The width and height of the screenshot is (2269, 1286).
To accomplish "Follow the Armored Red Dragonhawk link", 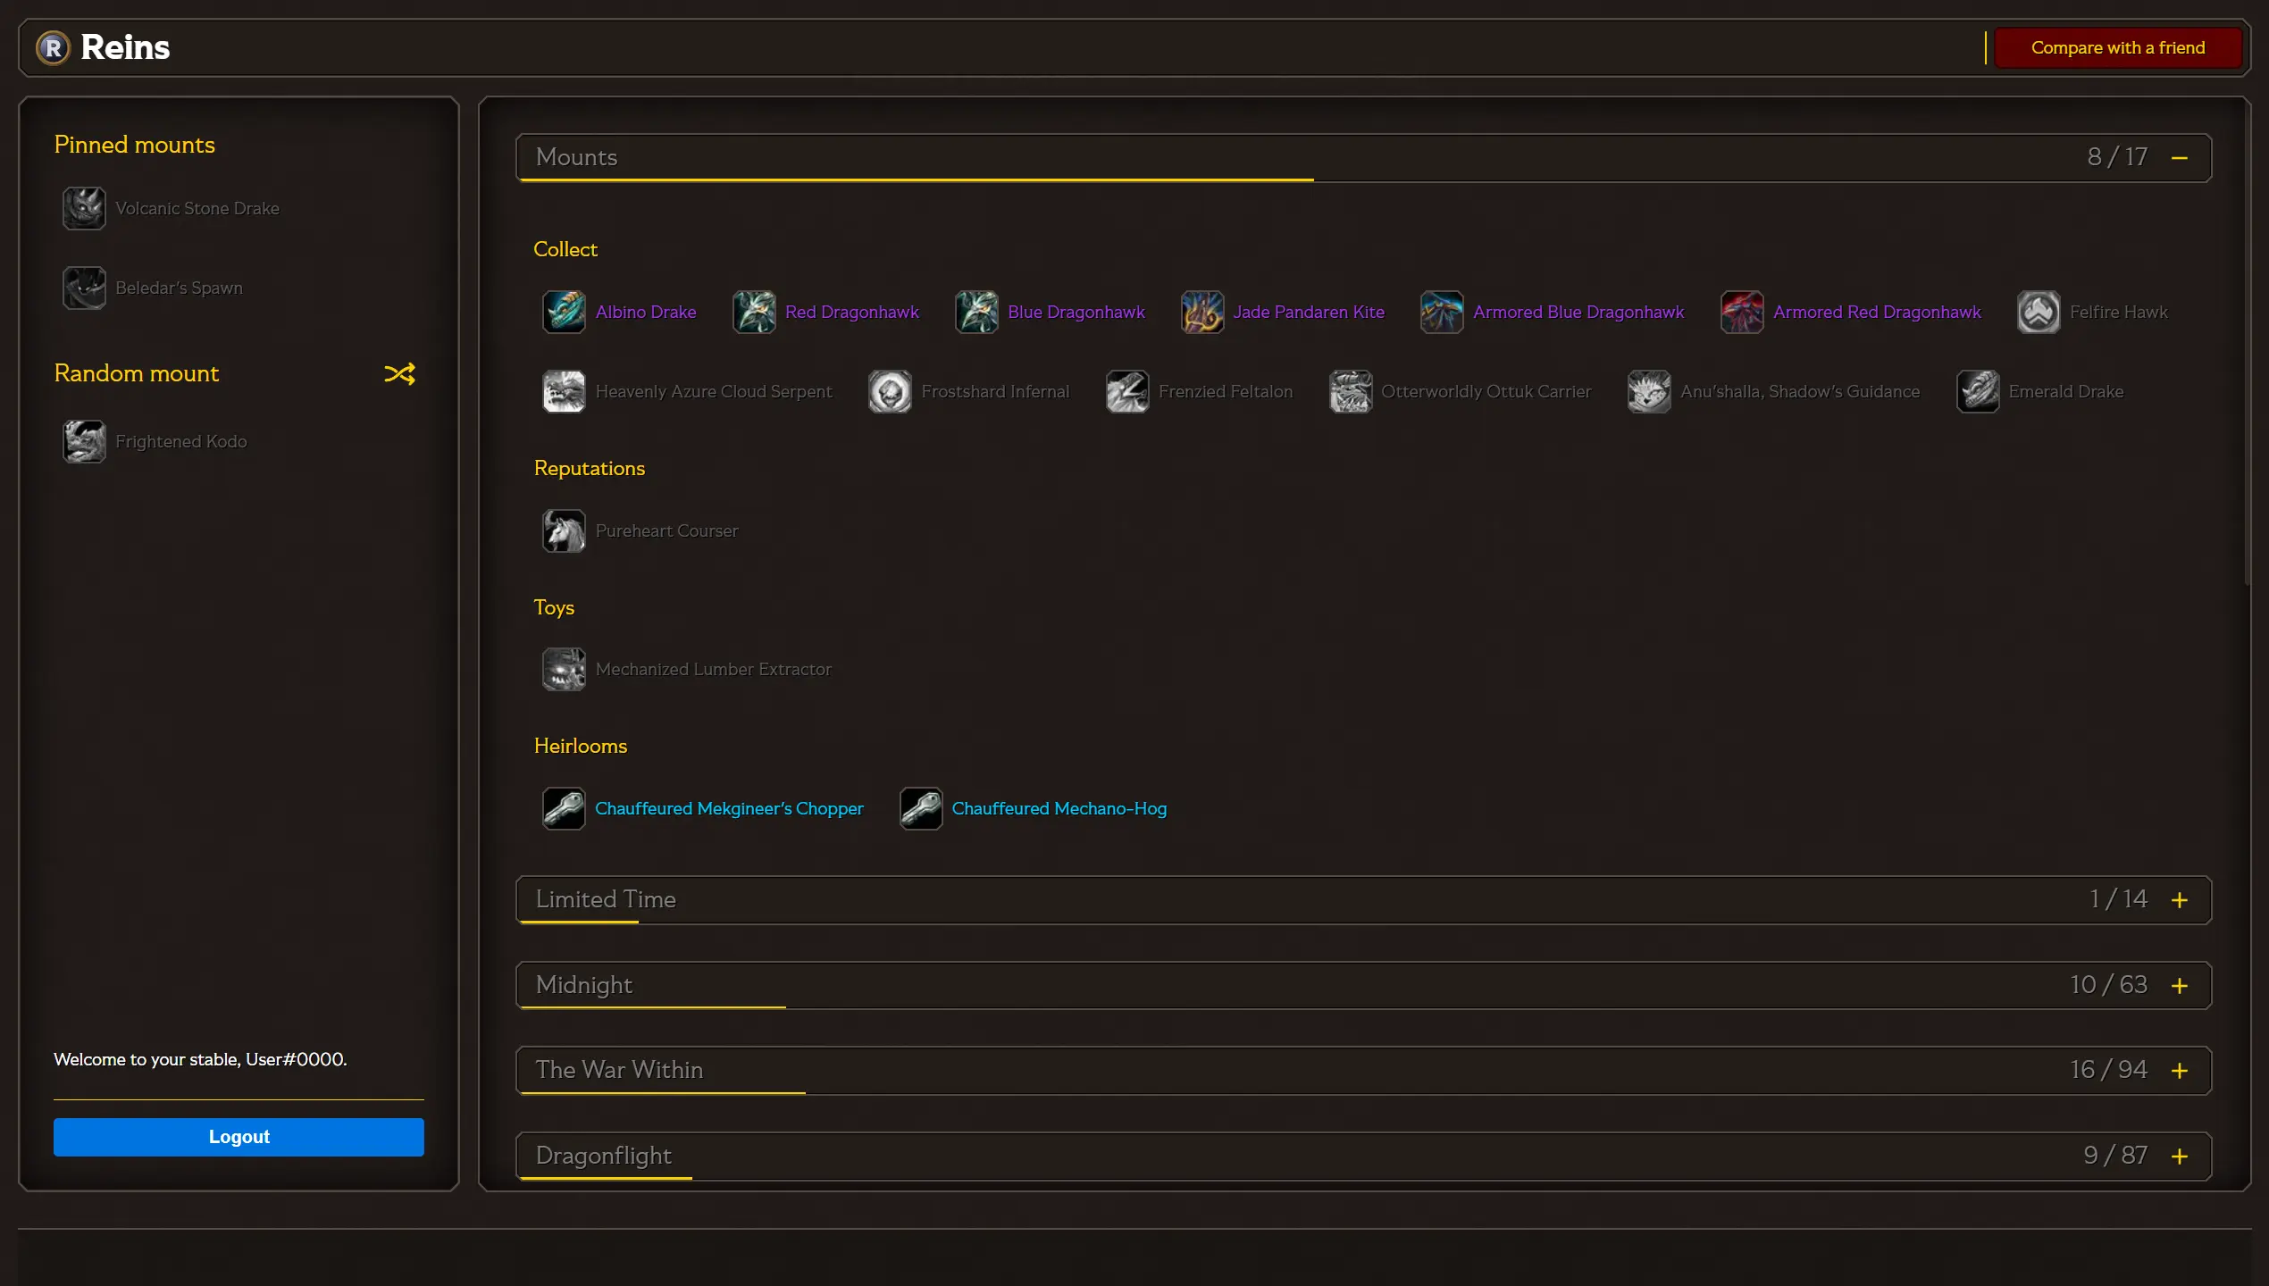I will [x=1877, y=312].
